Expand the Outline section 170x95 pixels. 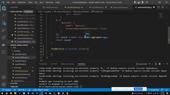click(9, 83)
